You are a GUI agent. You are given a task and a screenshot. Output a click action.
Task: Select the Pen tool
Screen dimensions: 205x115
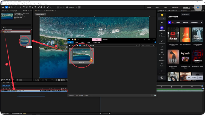[x=33, y=7]
